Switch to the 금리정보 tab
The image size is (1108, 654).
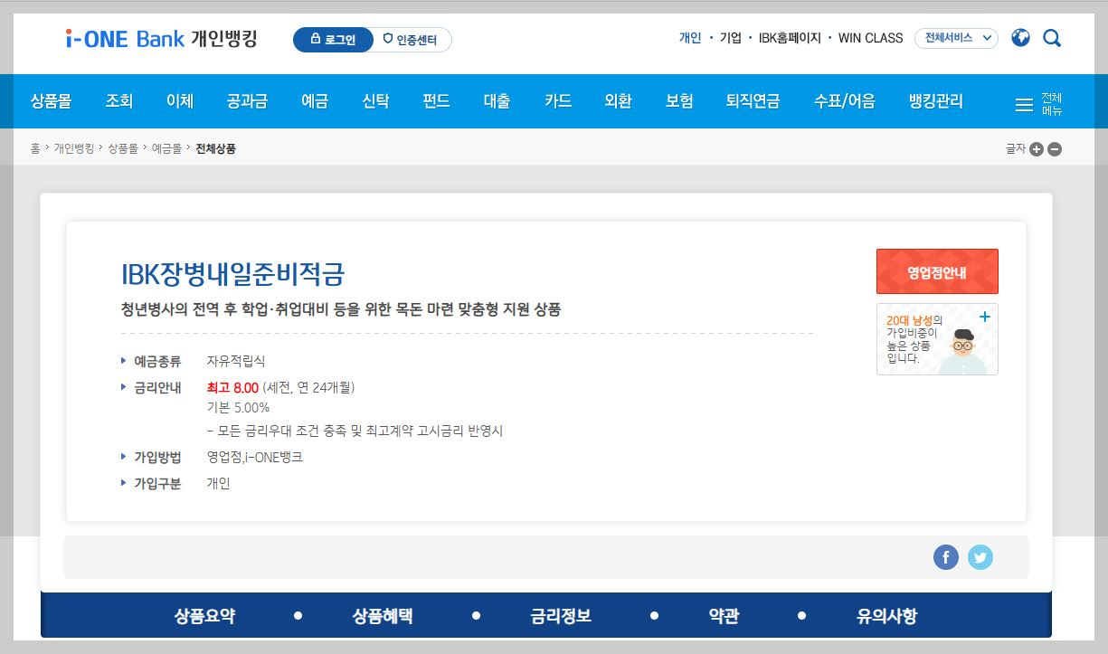[x=561, y=617]
